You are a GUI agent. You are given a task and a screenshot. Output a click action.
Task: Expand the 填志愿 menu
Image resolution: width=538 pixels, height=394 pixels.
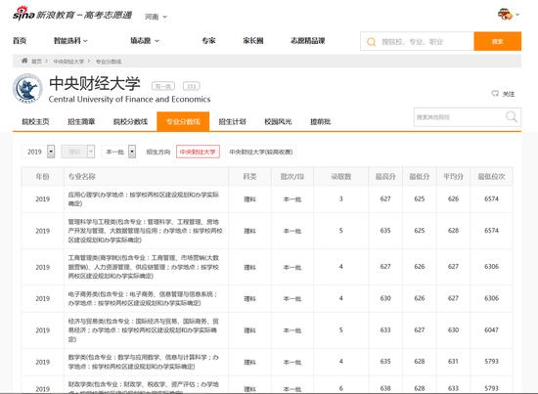(x=145, y=41)
